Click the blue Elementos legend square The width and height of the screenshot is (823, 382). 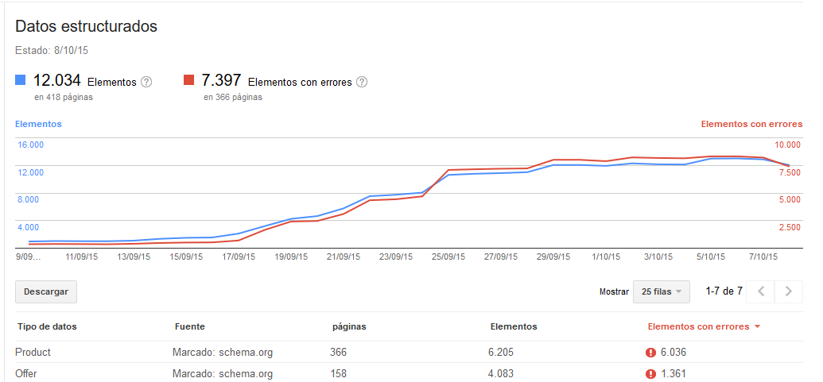[x=21, y=80]
